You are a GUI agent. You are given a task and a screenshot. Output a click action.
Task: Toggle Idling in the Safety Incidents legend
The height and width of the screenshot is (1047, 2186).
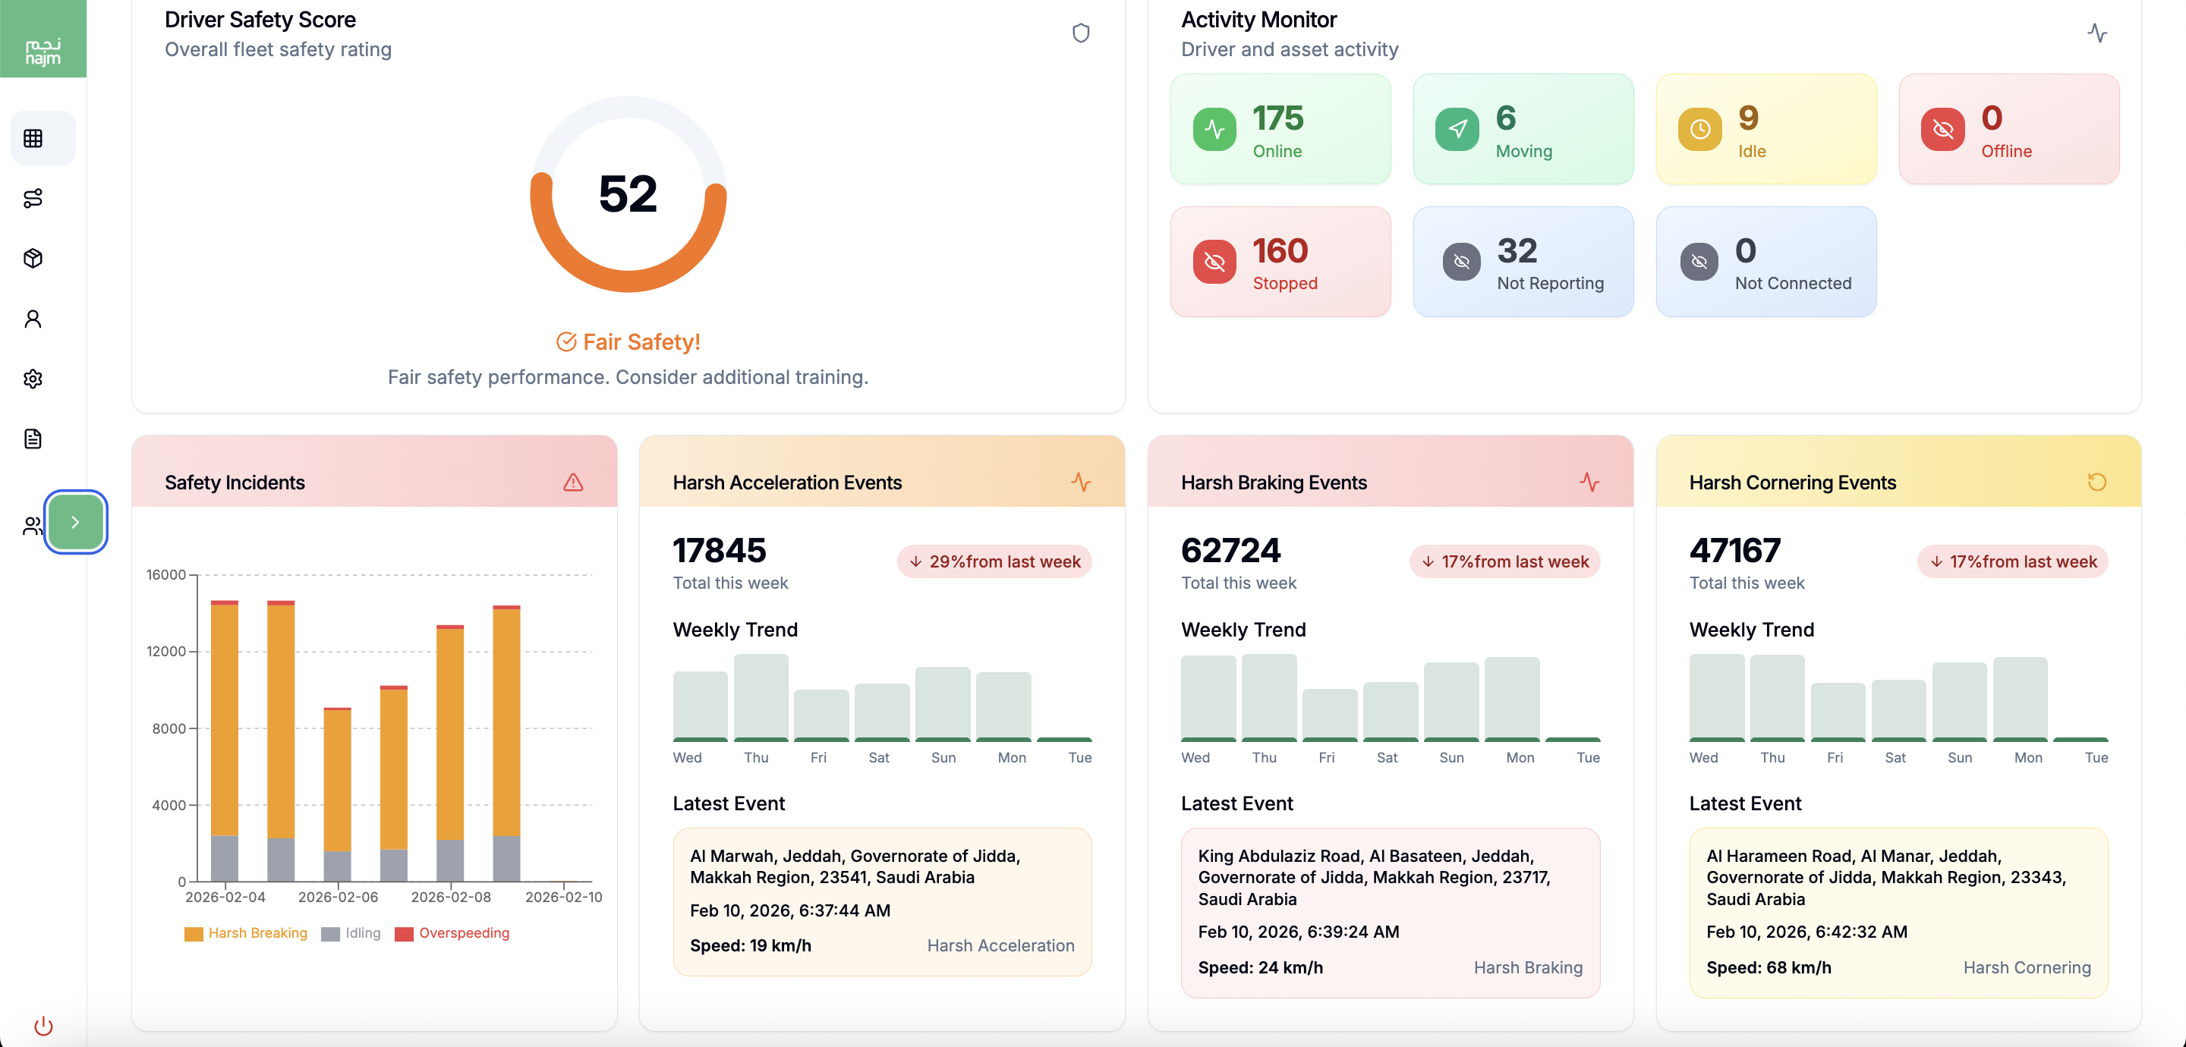pos(351,933)
